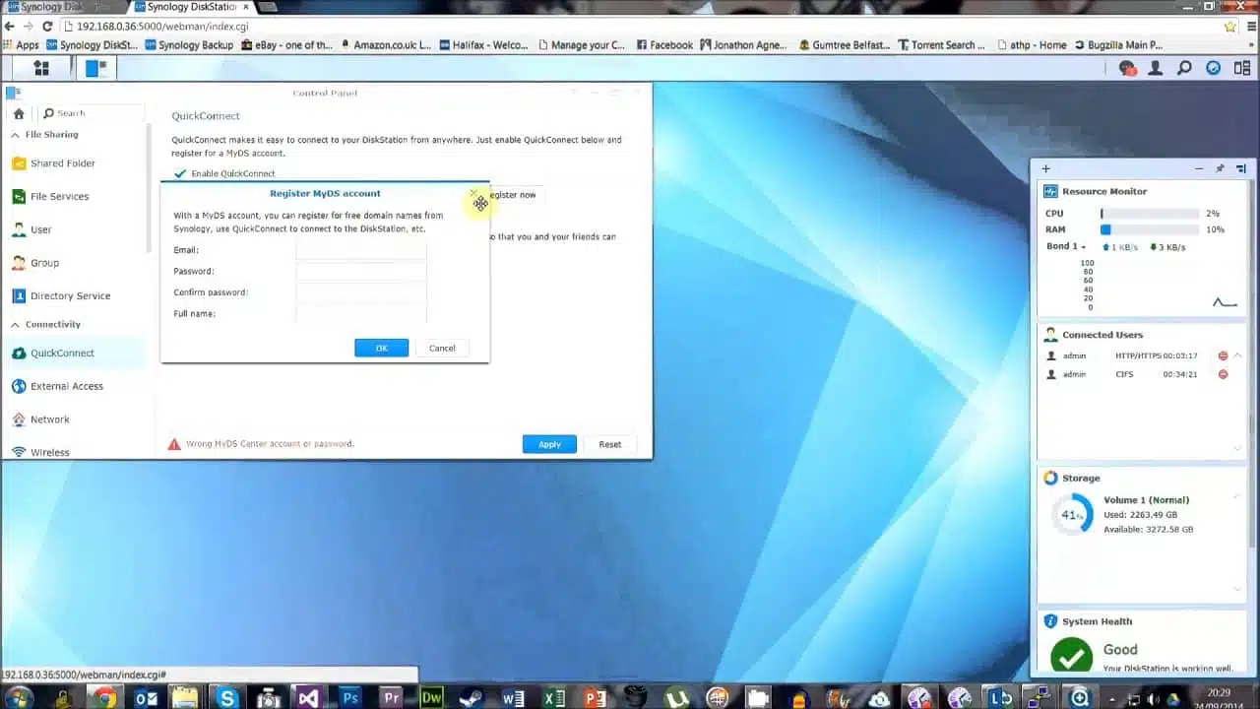Open Dreamweaver from the Windows taskbar
This screenshot has width=1260, height=709.
pyautogui.click(x=431, y=698)
